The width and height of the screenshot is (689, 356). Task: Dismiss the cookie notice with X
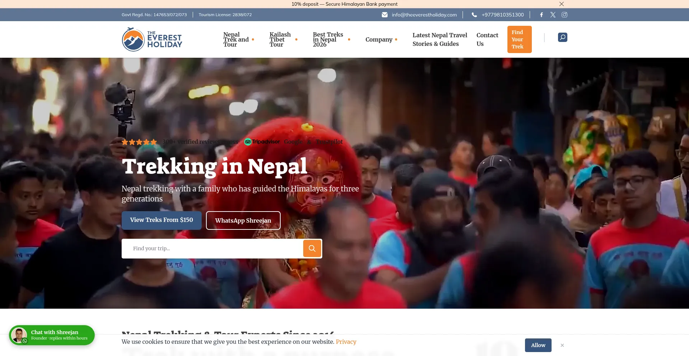[x=562, y=345]
